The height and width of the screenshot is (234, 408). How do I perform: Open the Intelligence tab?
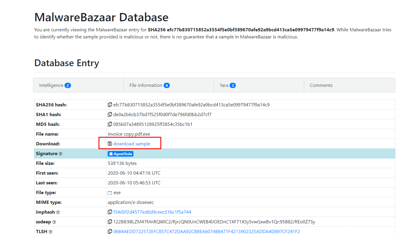click(55, 85)
